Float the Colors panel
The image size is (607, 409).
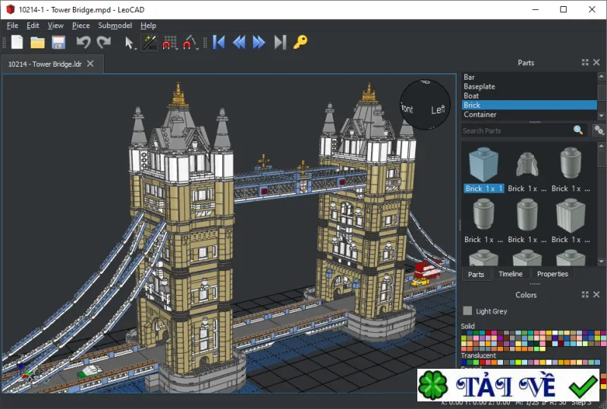(585, 294)
